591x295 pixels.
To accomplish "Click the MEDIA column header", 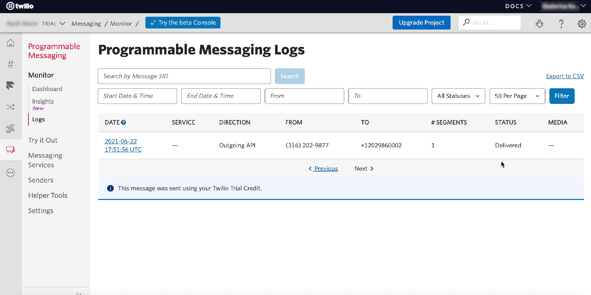I will click(558, 122).
